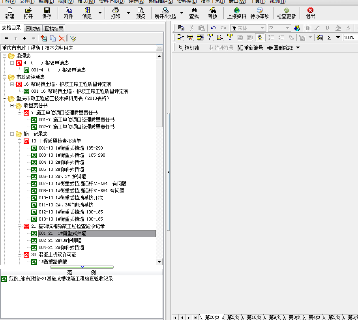Switch to the 查找结果 tab
Screen dimensions: 358x320
point(54,28)
